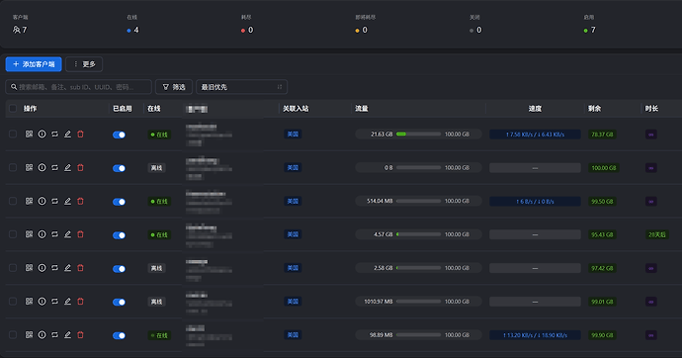The width and height of the screenshot is (682, 358).
Task: Disable the client using 514.04 MB
Action: coord(119,202)
